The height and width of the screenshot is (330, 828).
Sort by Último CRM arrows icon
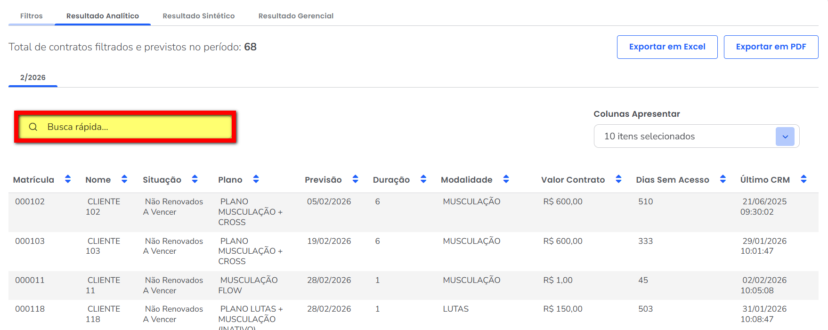804,179
